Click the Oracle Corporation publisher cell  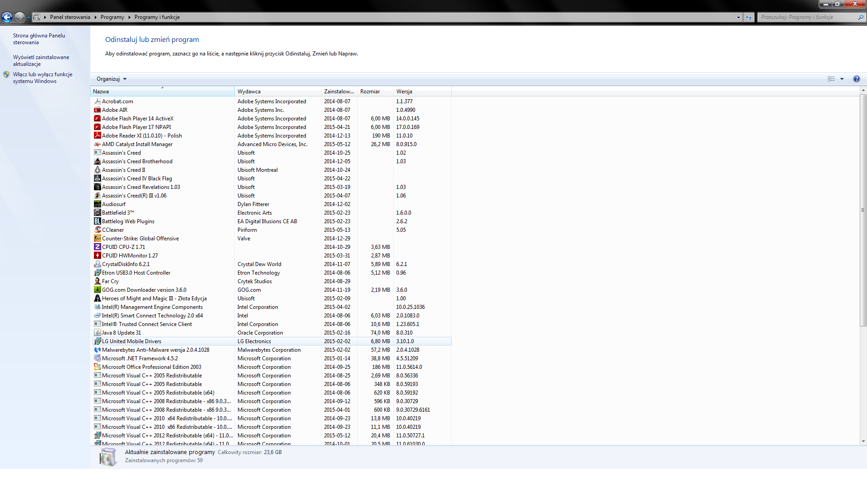point(260,333)
